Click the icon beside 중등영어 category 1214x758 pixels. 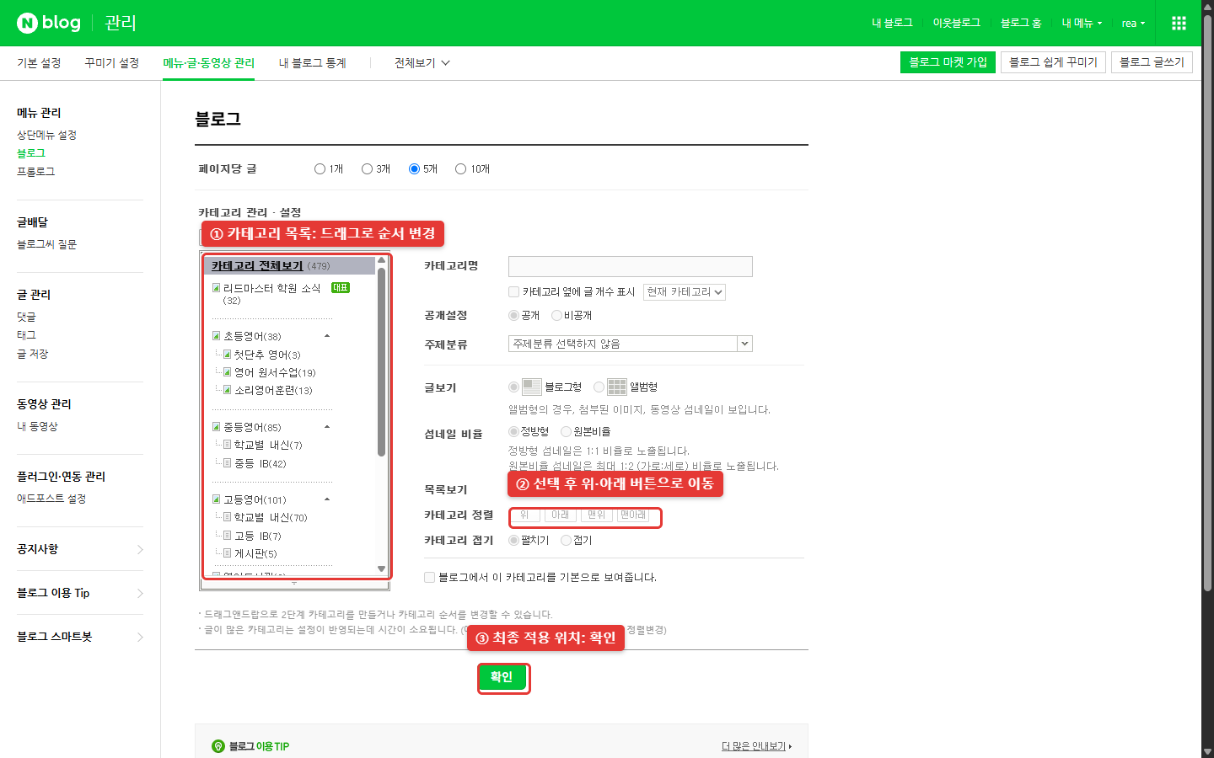point(217,427)
